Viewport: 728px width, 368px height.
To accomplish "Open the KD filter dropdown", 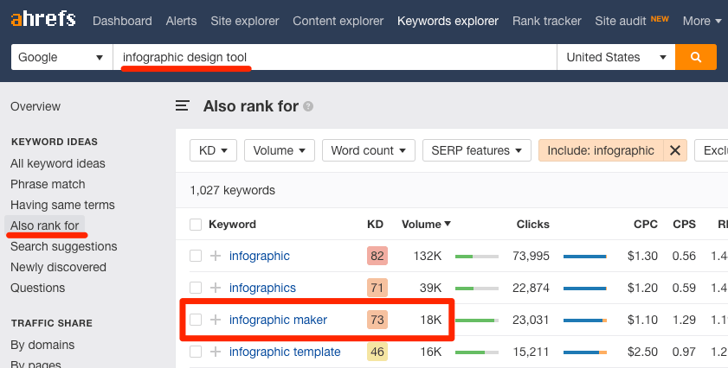I will pos(213,150).
